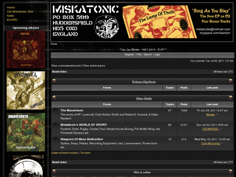Image resolution: width=236 pixels, height=177 pixels.
Task: Click the Upcoming albums heading
Action: [26, 28]
